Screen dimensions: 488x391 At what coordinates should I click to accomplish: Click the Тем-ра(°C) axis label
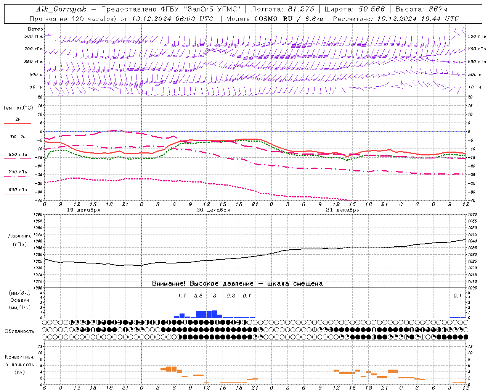coord(18,108)
